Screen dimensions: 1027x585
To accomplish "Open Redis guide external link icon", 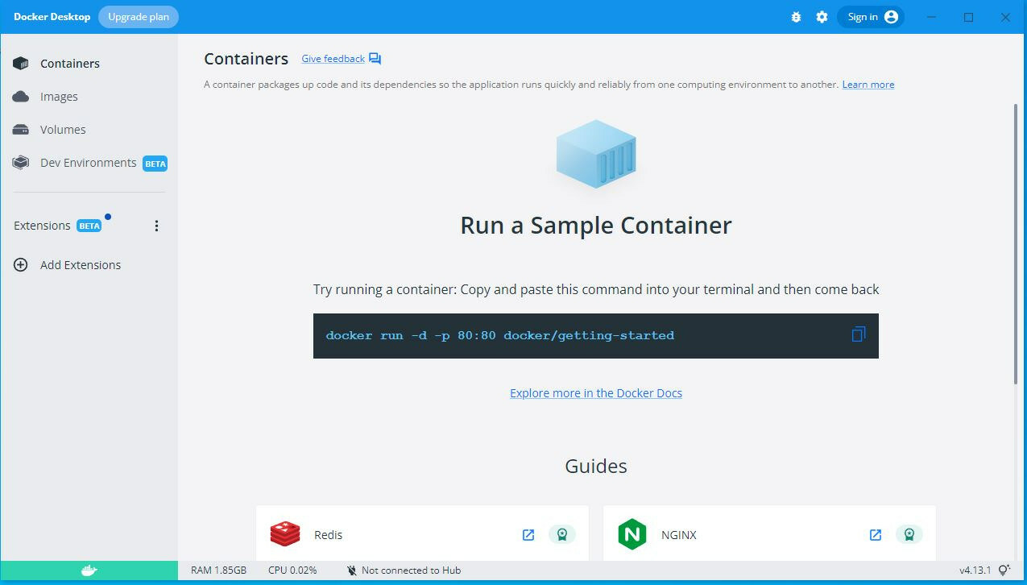I will pos(528,535).
